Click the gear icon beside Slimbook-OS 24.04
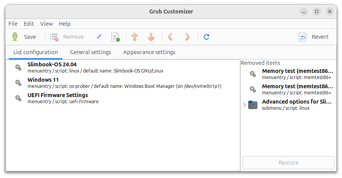Viewport: 342px width, 178px height. point(18,68)
